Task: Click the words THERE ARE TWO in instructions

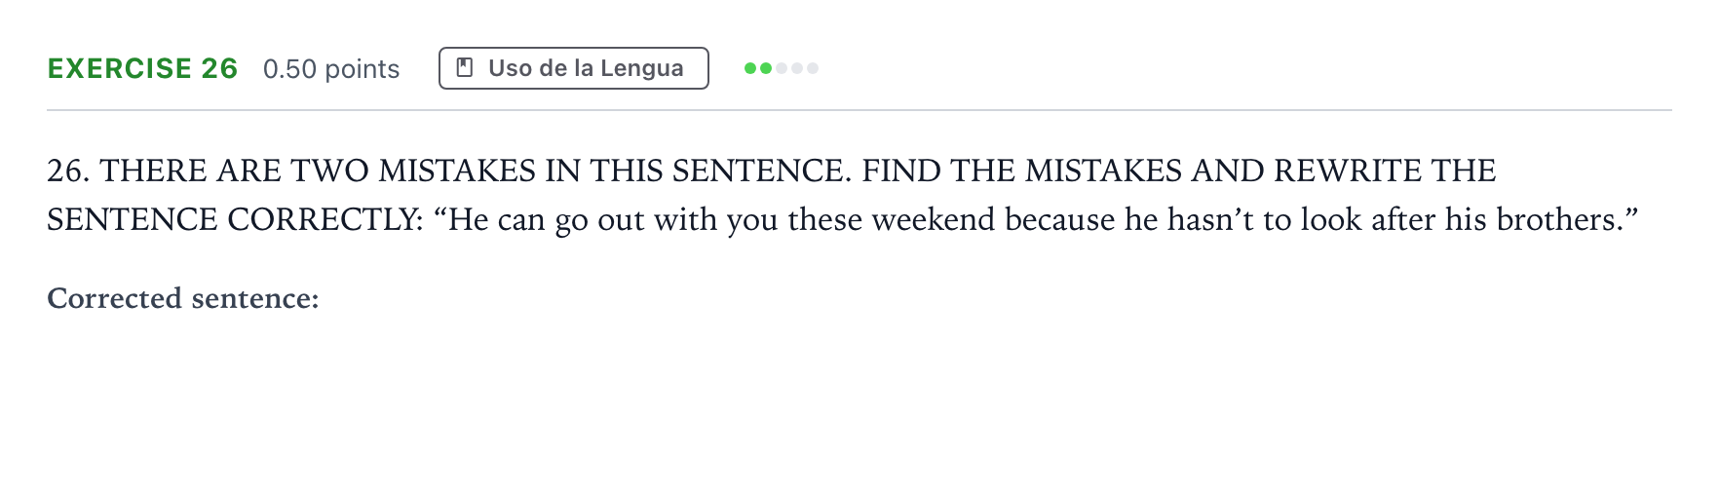Action: (234, 171)
